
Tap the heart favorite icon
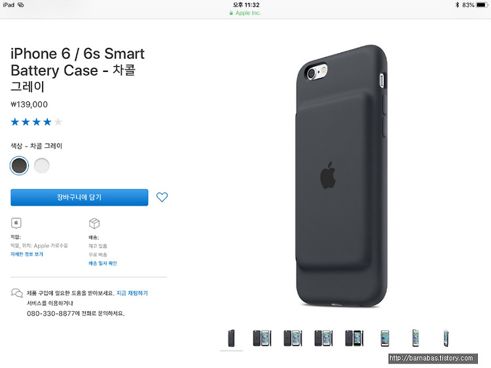tap(162, 197)
